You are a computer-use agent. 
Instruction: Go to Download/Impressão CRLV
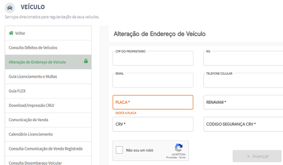coord(48,105)
